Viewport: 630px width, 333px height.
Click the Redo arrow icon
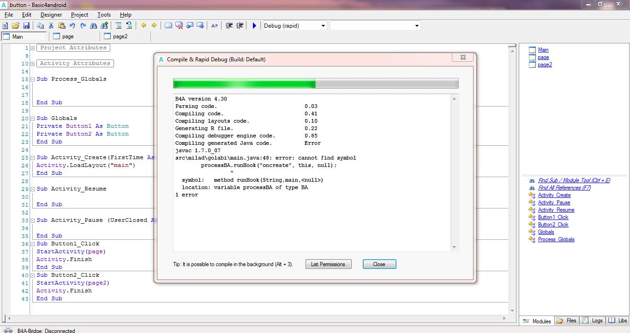pyautogui.click(x=83, y=26)
